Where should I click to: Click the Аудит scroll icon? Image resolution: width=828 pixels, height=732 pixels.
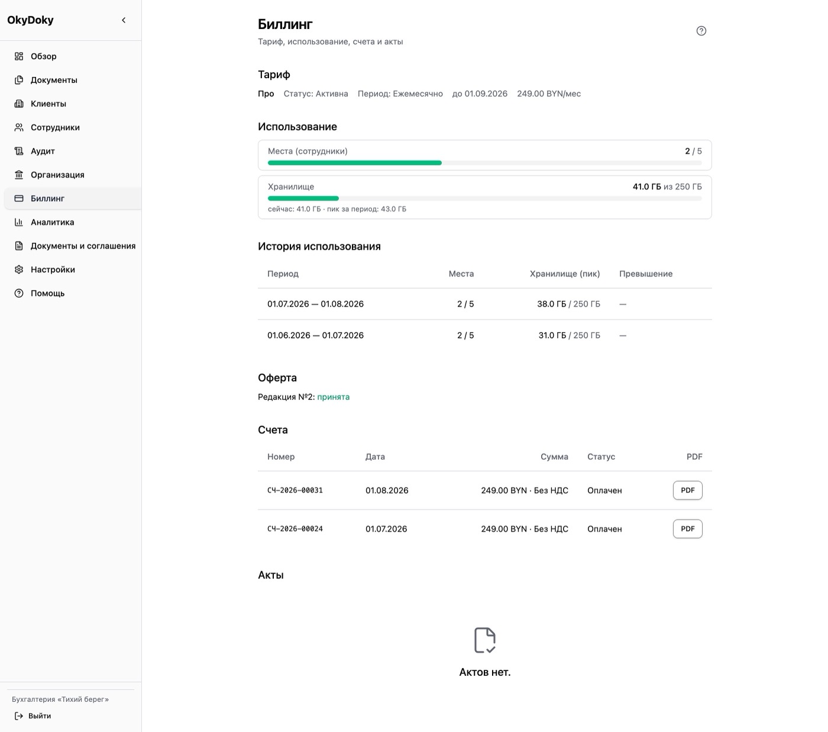pos(19,151)
